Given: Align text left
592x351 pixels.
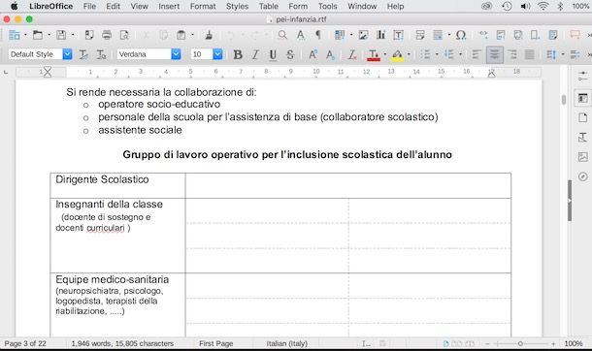Looking at the screenshot, I should [x=477, y=54].
